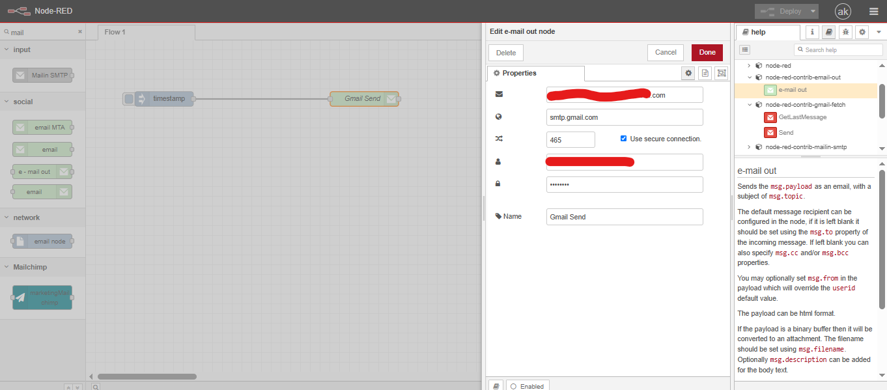Collapse node-red-contrib-gmail-fetch tree item
The height and width of the screenshot is (390, 887).
(x=749, y=104)
